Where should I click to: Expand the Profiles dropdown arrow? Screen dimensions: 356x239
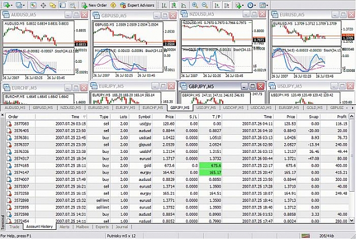coord(24,5)
